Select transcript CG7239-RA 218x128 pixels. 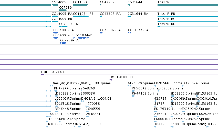pyautogui.click(x=68, y=24)
